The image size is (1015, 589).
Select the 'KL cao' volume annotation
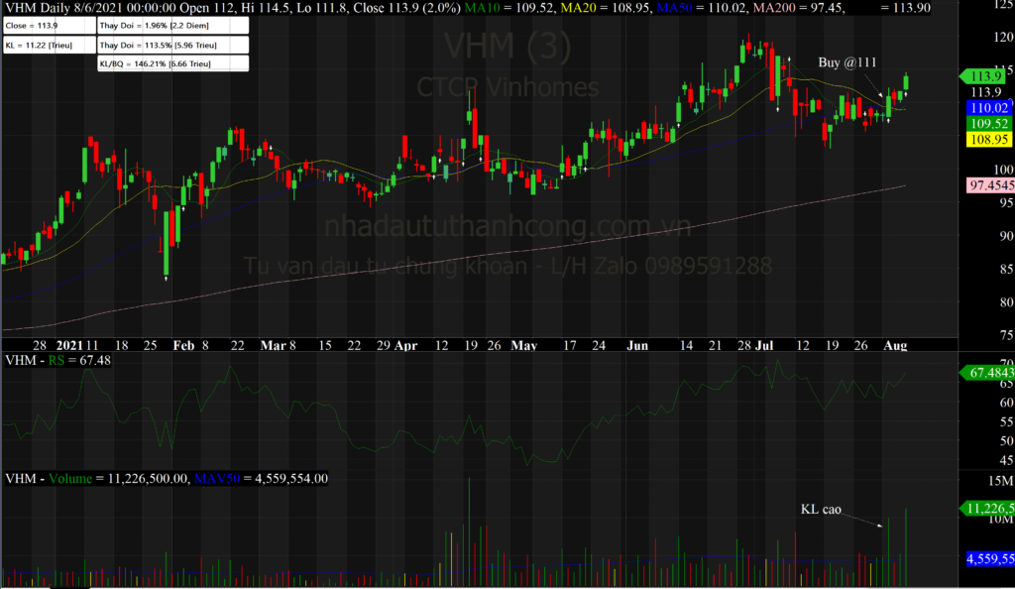[x=821, y=510]
